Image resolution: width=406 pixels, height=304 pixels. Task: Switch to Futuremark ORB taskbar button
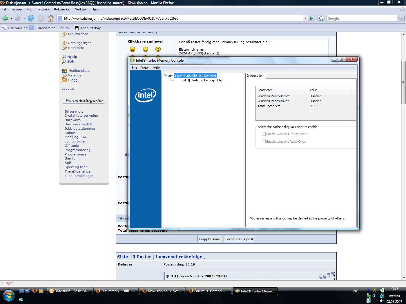tap(116, 291)
